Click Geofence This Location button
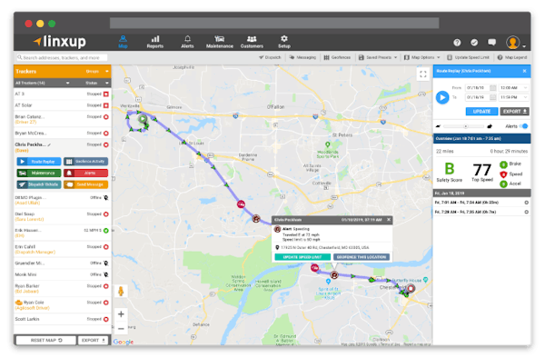Screen dimensions: 545x358 [362, 257]
